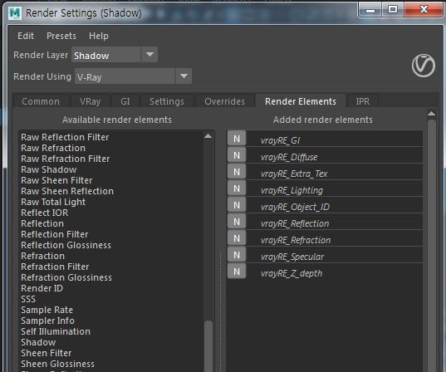Select Raw Refraction in available list
This screenshot has height=372, width=446.
point(53,148)
